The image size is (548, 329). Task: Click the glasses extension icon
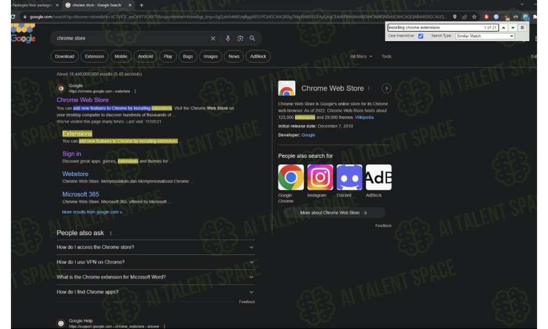click(x=516, y=16)
